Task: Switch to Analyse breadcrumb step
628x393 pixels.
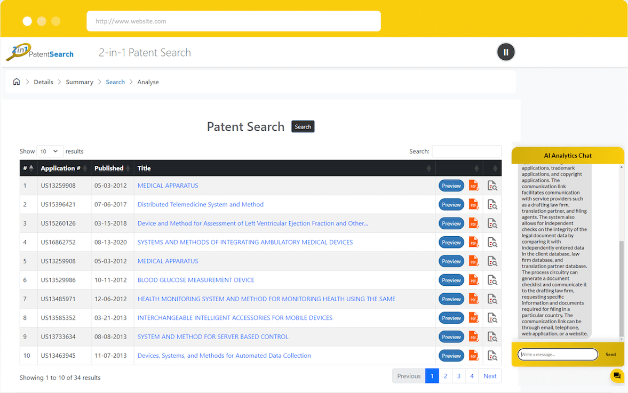Action: [x=148, y=82]
